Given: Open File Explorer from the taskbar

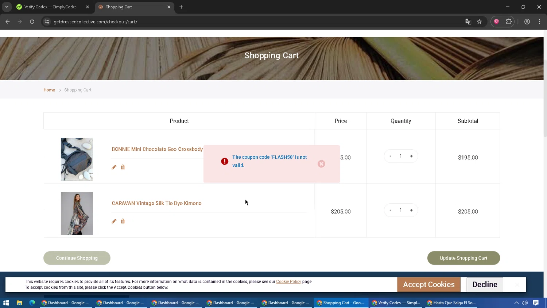Looking at the screenshot, I should click(19, 303).
